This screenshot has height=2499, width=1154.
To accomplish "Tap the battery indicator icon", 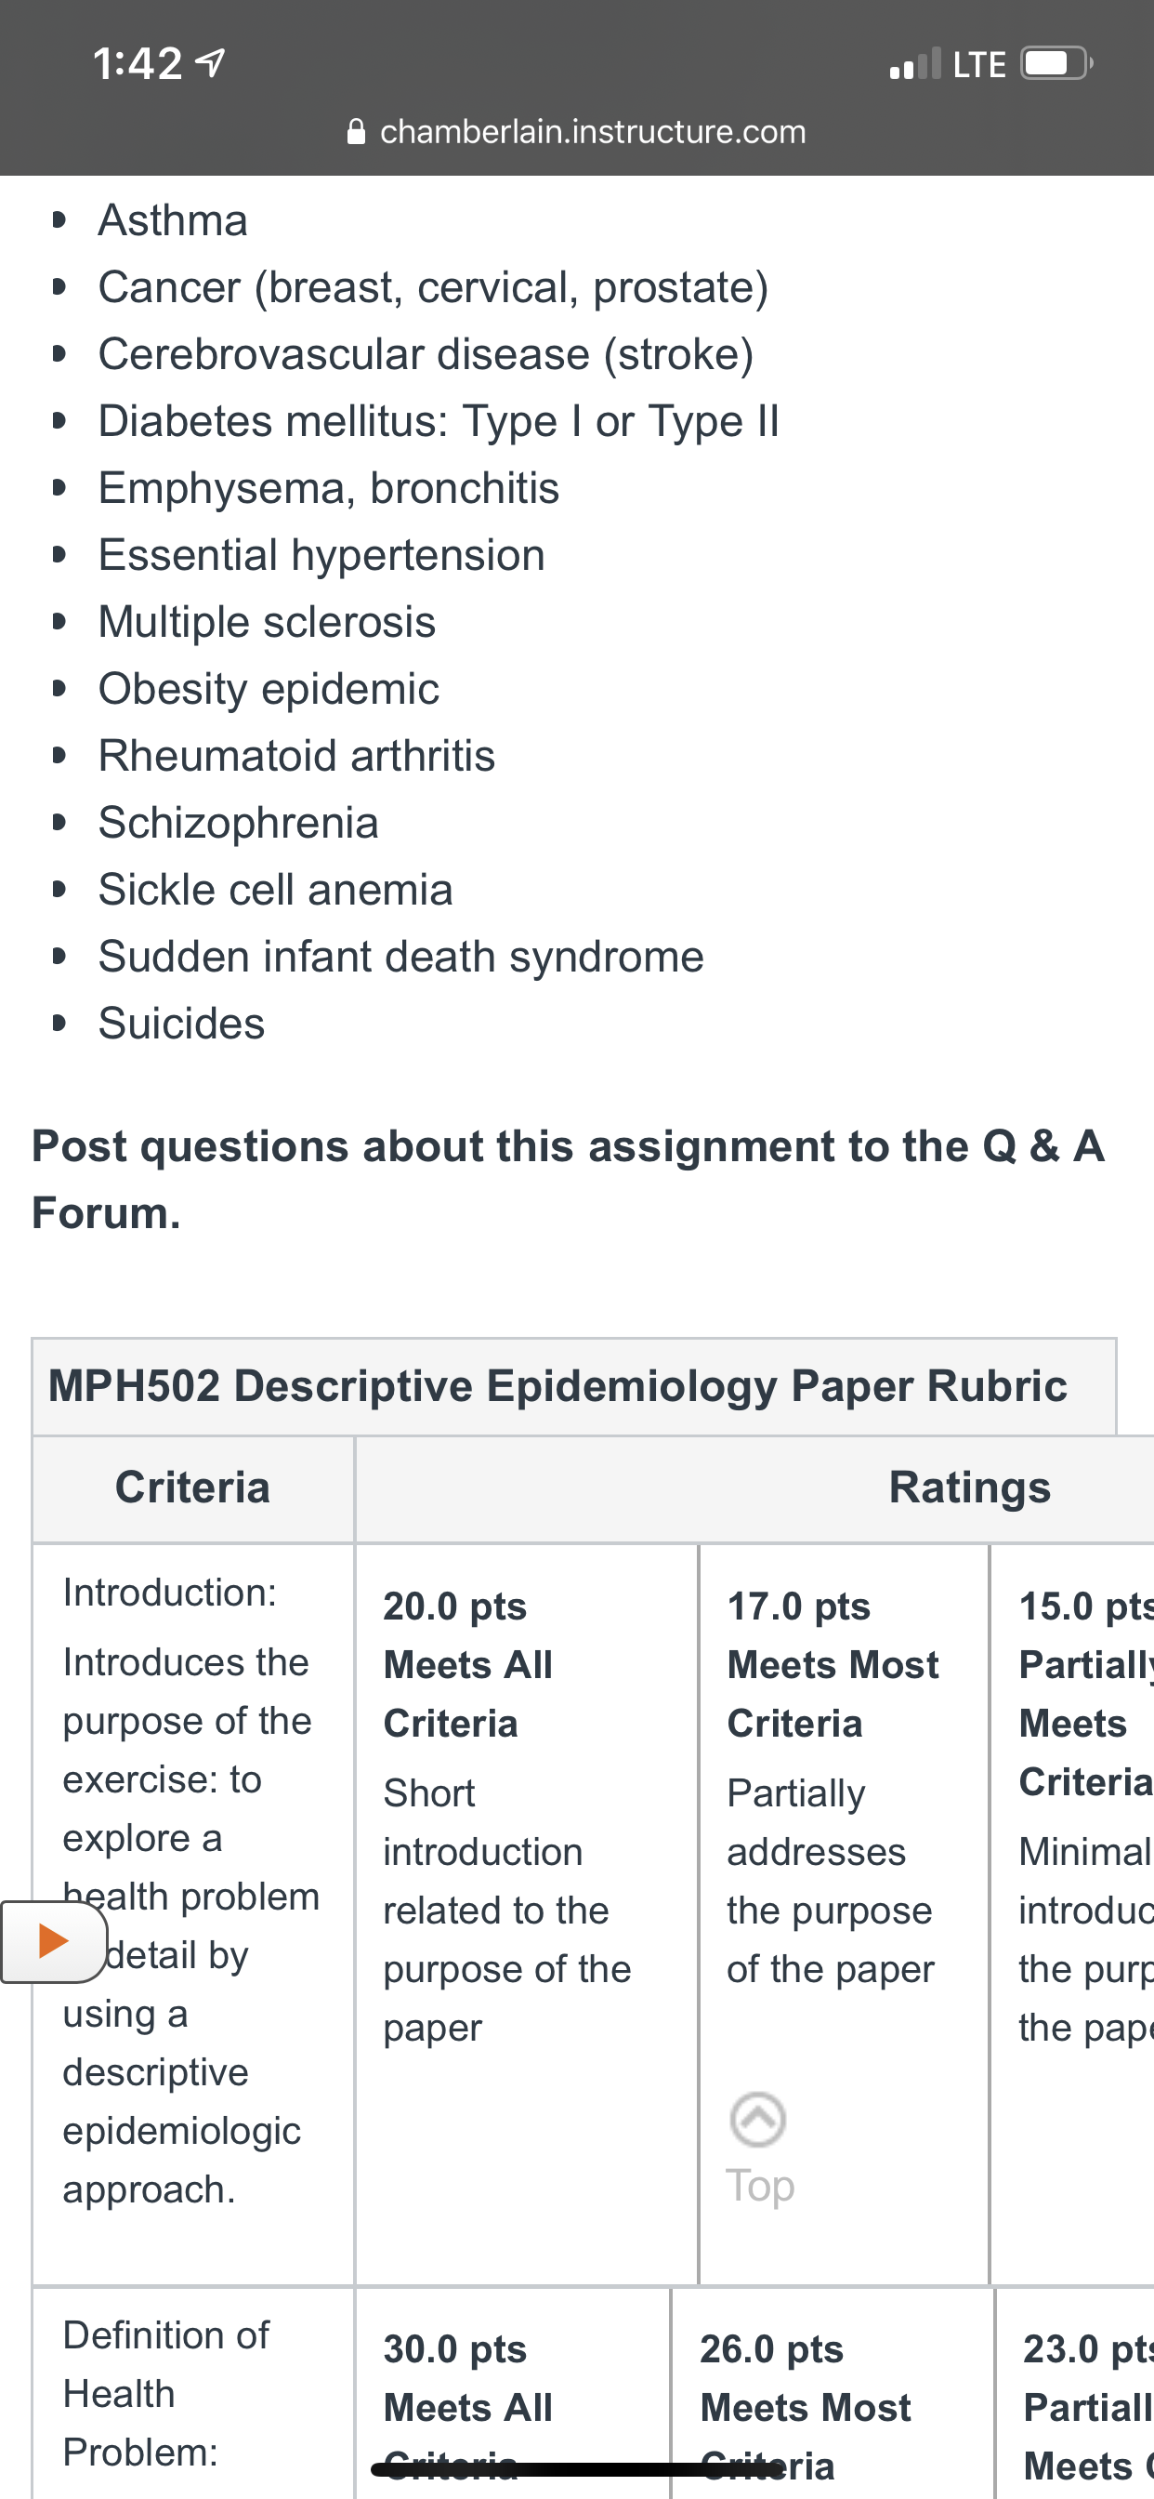I will (1056, 64).
